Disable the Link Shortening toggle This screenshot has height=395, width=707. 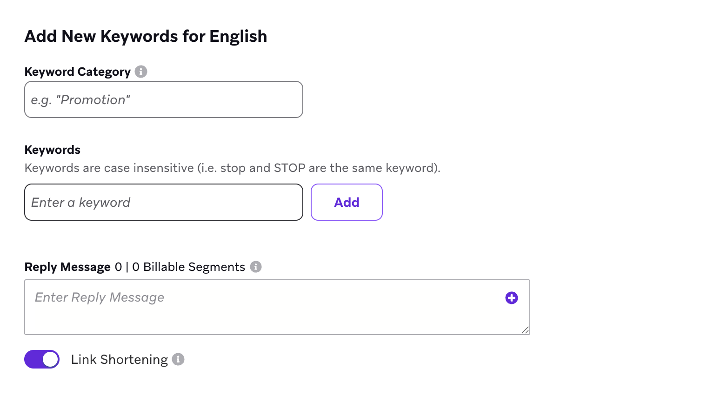click(x=42, y=359)
